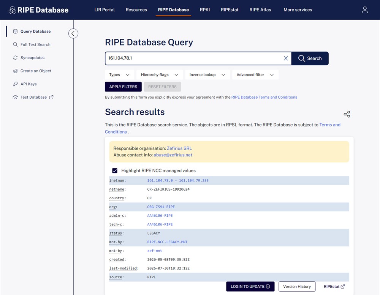Open RPKI in top navigation
Viewport: 380px width, 295px height.
(205, 10)
